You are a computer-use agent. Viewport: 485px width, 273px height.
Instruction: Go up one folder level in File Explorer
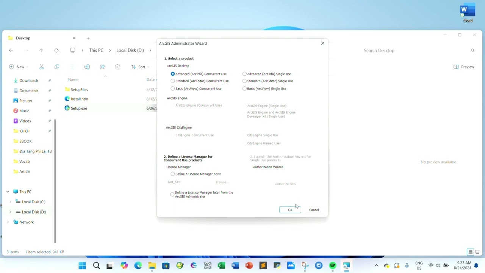pos(41,50)
